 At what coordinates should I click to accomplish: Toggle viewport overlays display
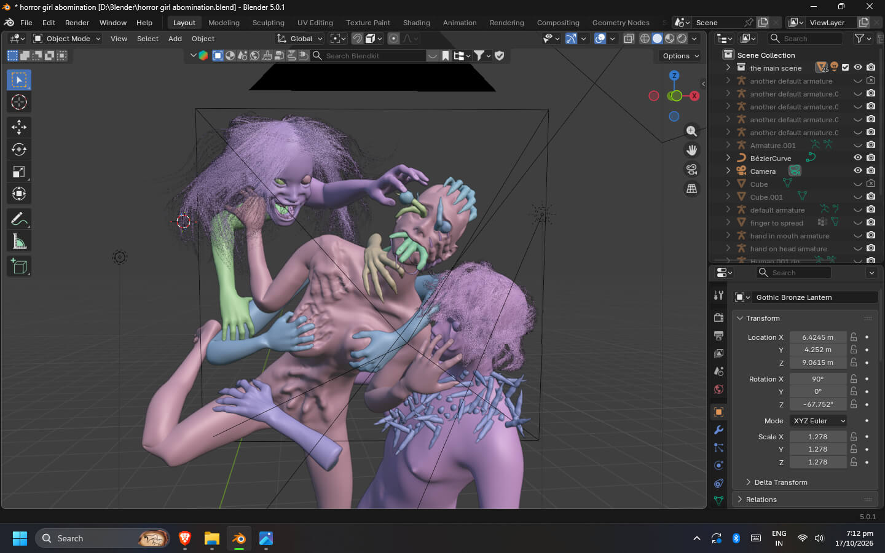[x=600, y=39]
